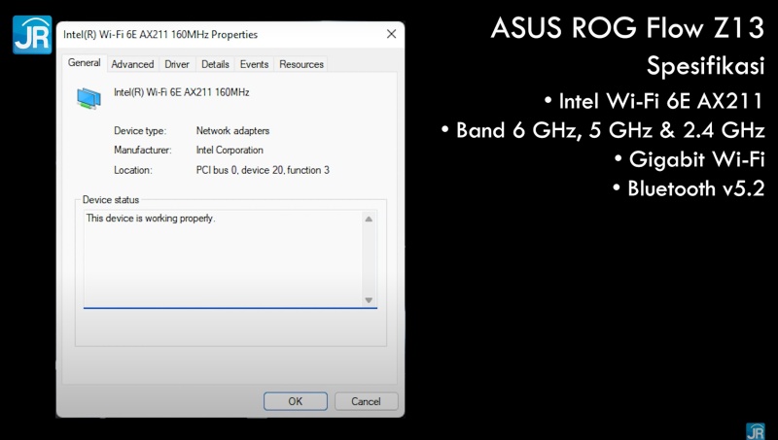The height and width of the screenshot is (440, 778).
Task: Switch to the General tab
Action: tap(84, 63)
